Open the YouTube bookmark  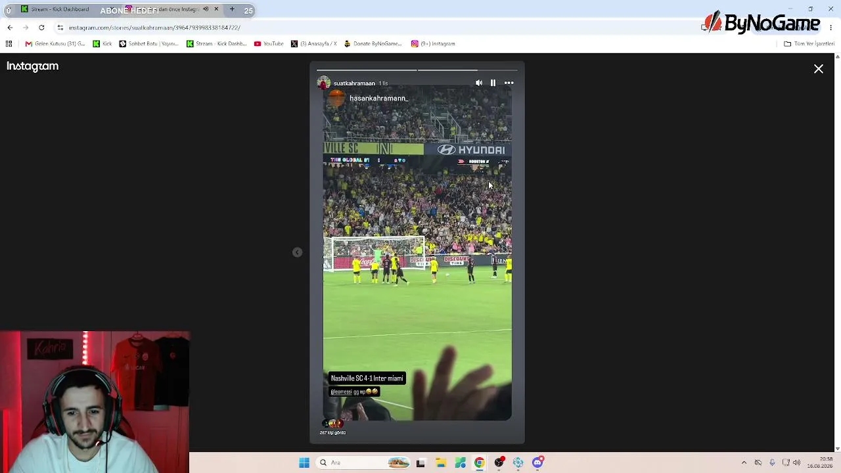(x=269, y=44)
